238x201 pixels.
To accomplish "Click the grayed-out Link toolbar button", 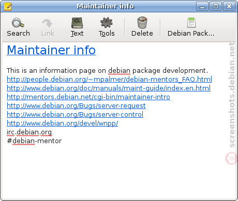I will point(48,27).
